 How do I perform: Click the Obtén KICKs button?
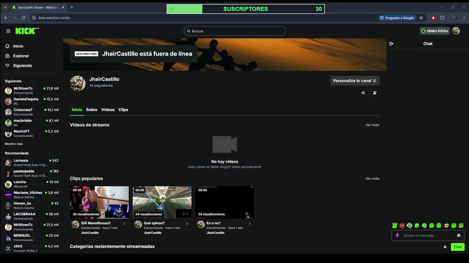tap(435, 31)
